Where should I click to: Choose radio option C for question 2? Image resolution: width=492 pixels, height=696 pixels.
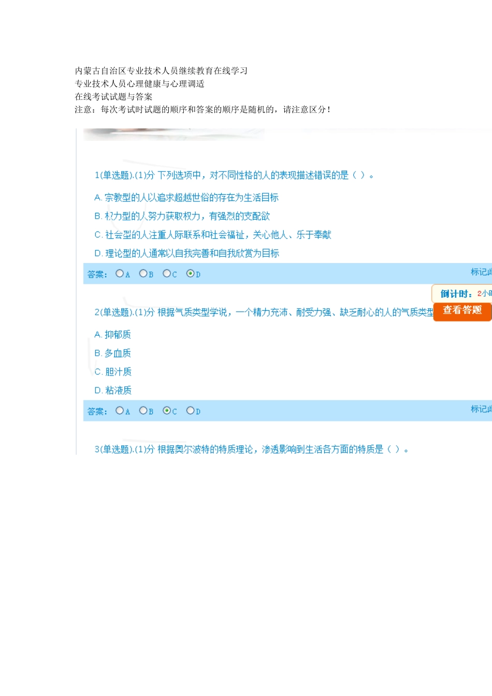tap(167, 411)
